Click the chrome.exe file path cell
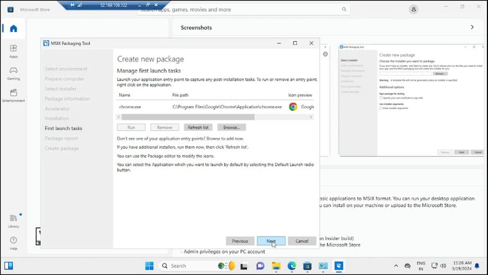Viewport: 488px width, 275px height. (227, 107)
